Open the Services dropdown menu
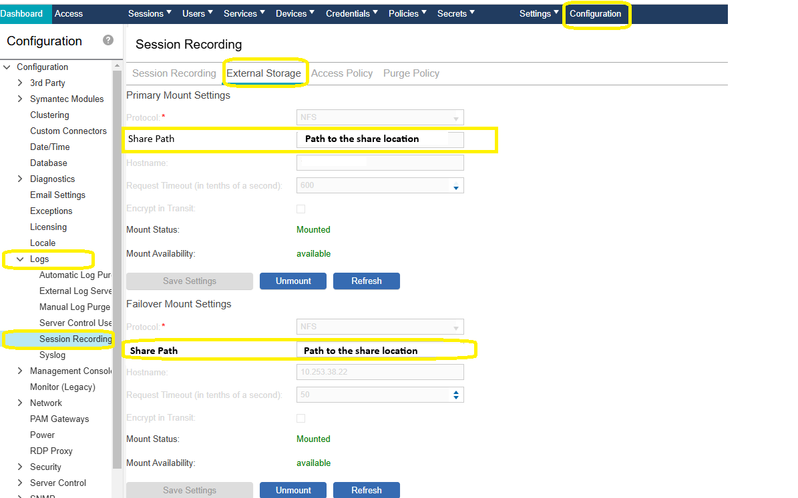Image resolution: width=798 pixels, height=498 pixels. [244, 14]
